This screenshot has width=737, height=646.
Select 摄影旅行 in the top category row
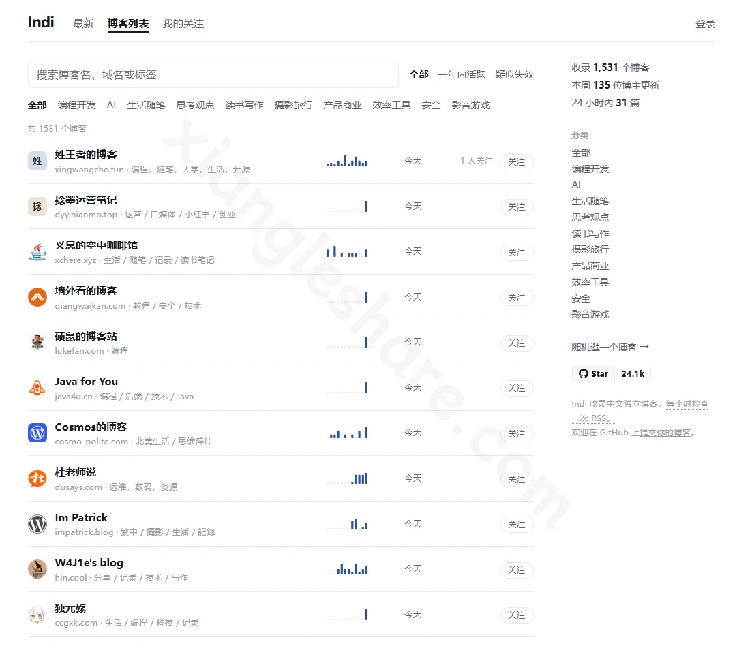point(293,105)
